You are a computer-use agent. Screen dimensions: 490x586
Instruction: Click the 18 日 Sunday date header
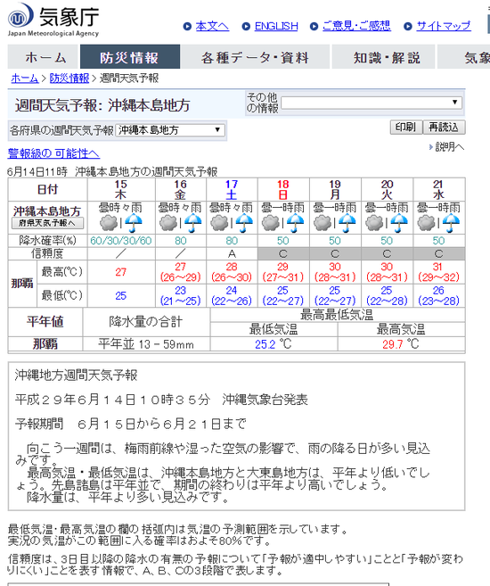283,189
